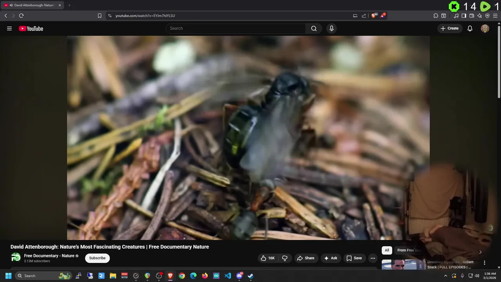
Task: Click the YouTube search magnifier button
Action: pyautogui.click(x=314, y=28)
